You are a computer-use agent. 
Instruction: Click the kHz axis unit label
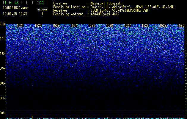[3, 24]
